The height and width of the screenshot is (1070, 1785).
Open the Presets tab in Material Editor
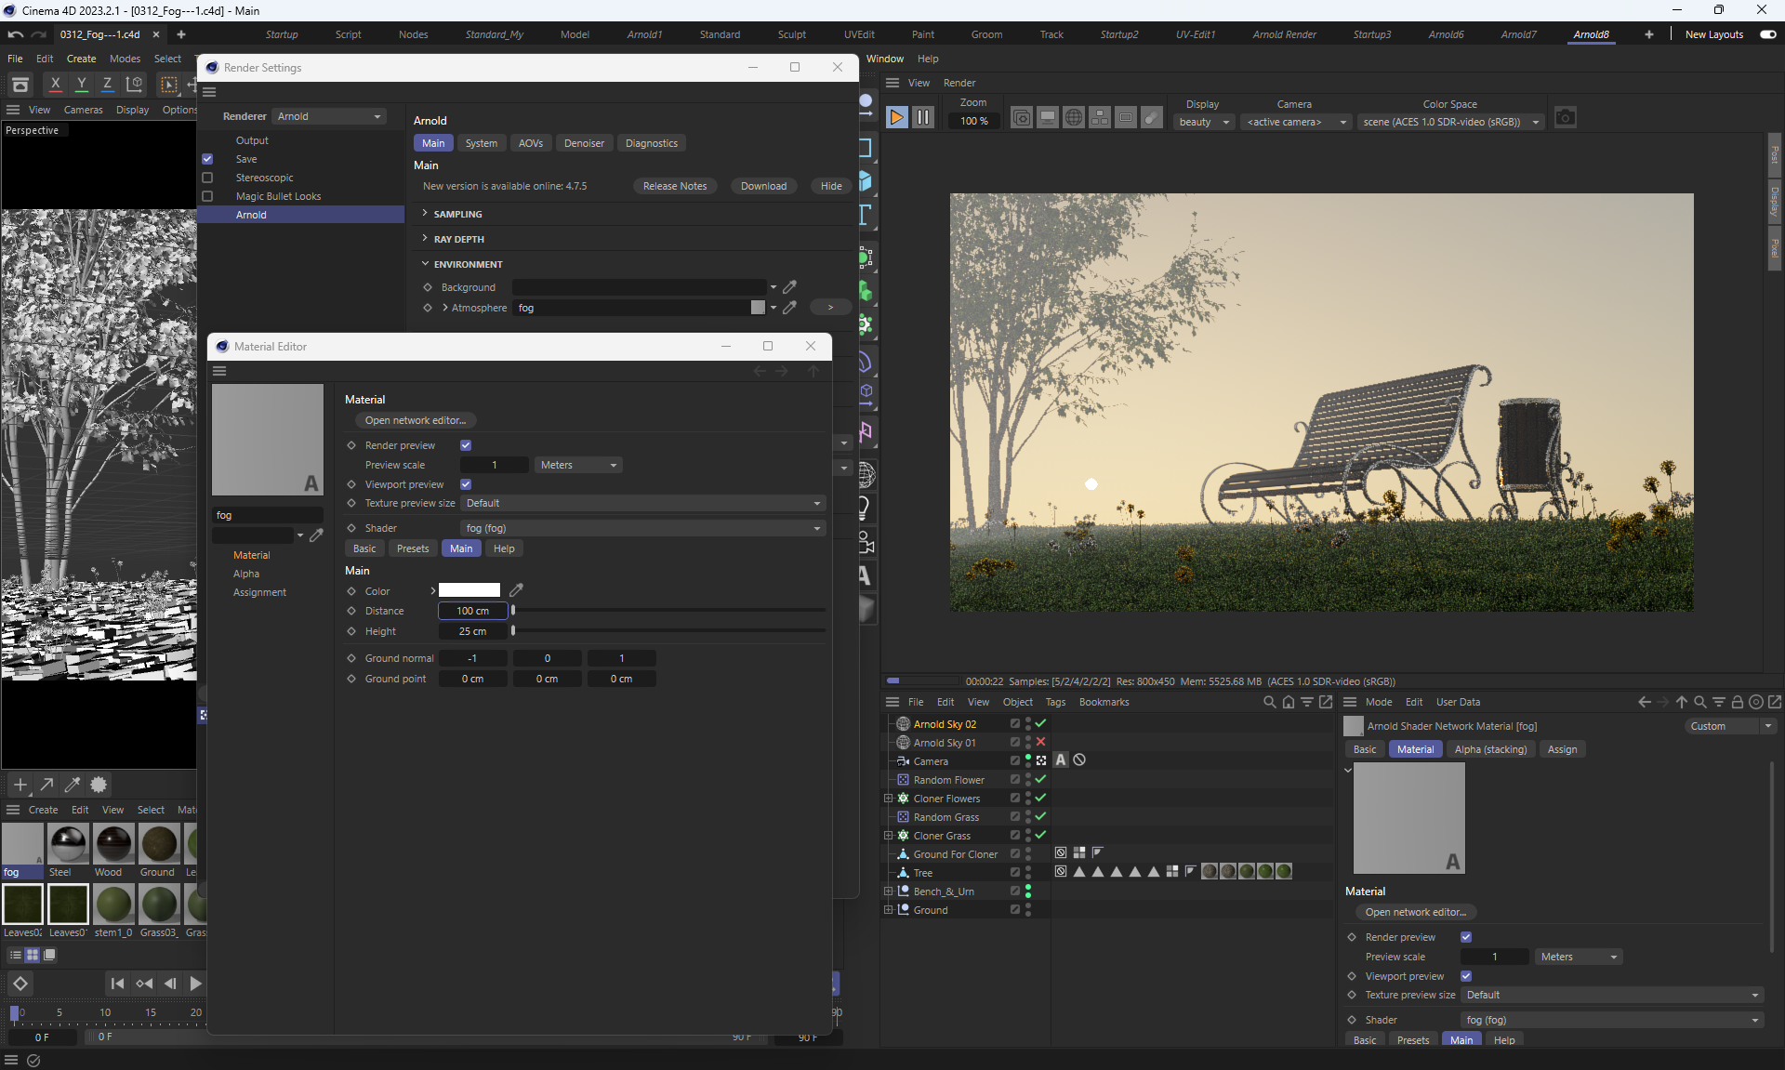tap(413, 548)
